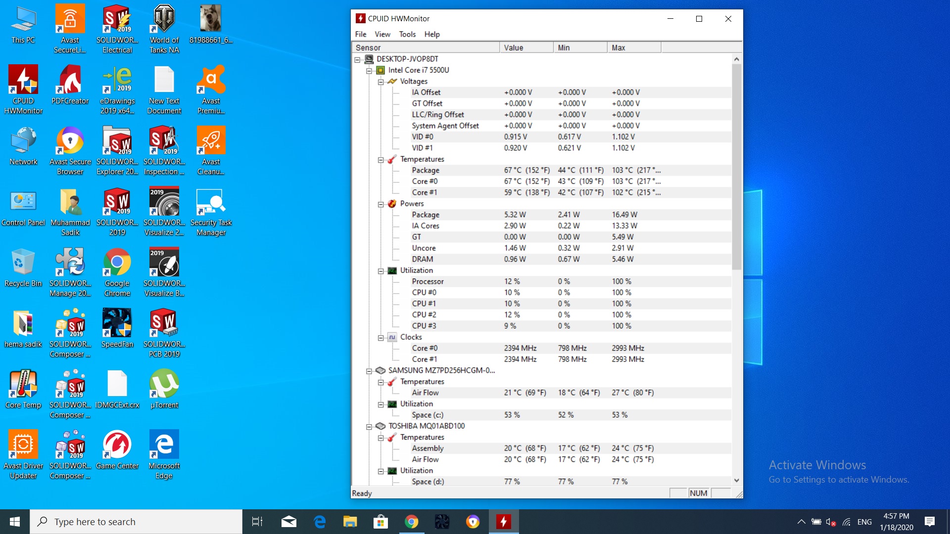
Task: Open Task View from the taskbar
Action: (x=257, y=522)
